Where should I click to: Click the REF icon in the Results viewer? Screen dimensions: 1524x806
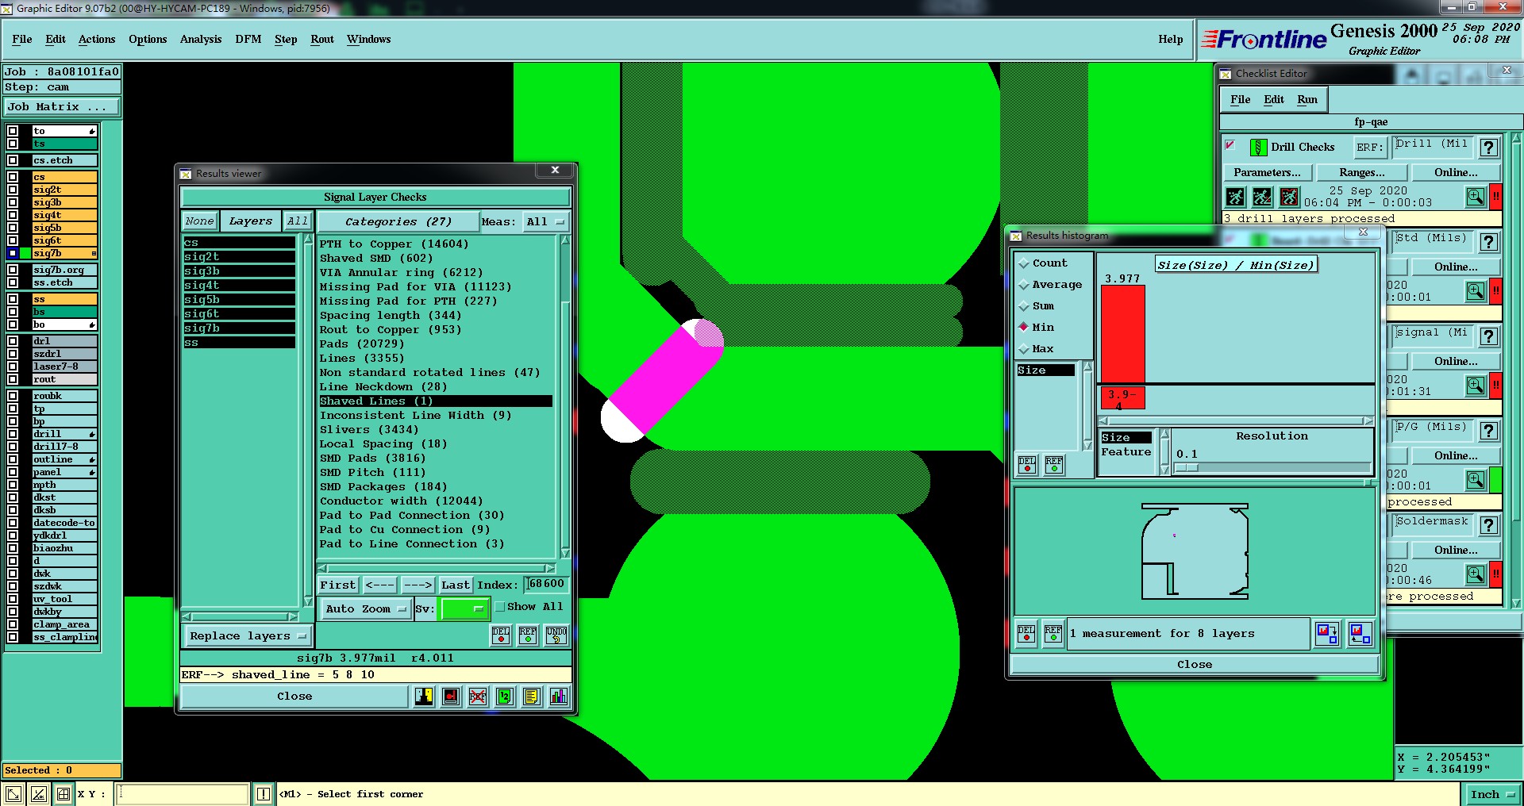528,635
